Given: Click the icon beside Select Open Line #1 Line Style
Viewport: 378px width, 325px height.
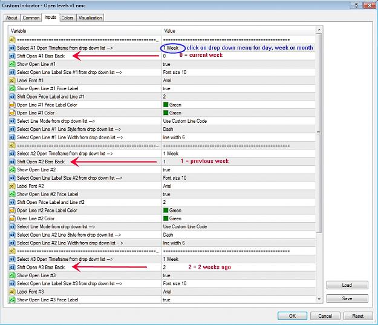Looking at the screenshot, I should (x=12, y=129).
